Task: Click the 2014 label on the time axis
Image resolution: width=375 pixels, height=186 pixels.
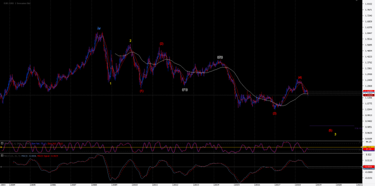Action: [216, 185]
